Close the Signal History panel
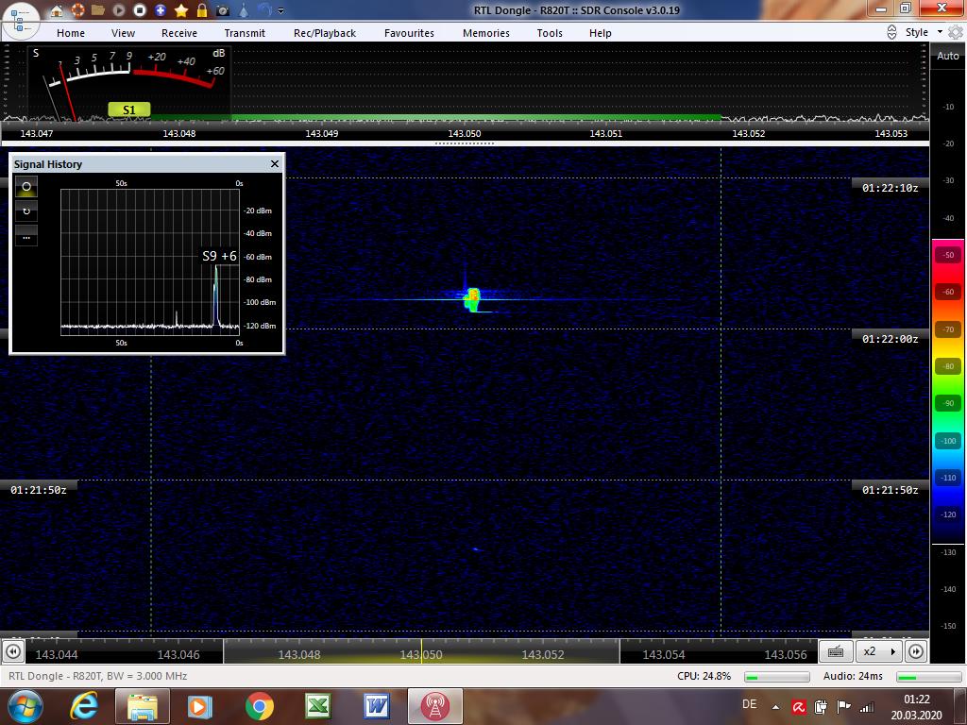 point(275,164)
